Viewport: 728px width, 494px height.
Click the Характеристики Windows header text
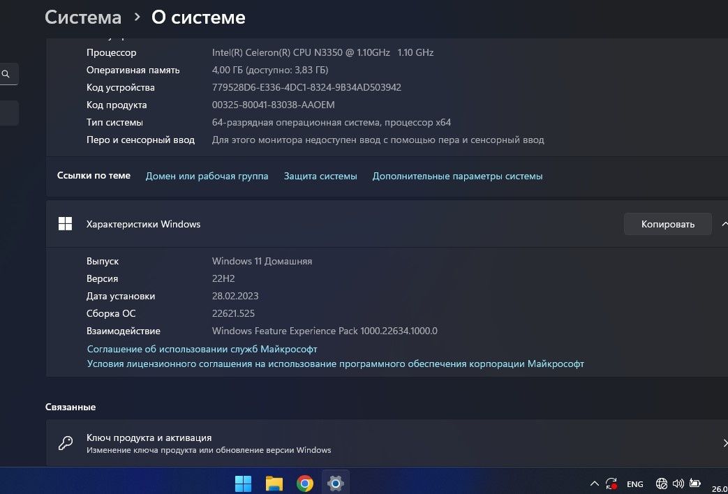click(144, 224)
